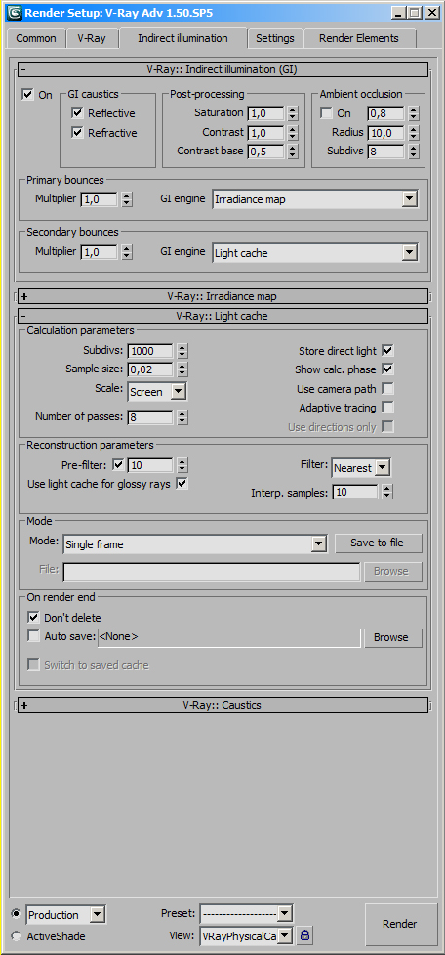Screen dimensions: 445x955
Task: Toggle Reflective GI caustics checkbox
Action: pyautogui.click(x=77, y=112)
